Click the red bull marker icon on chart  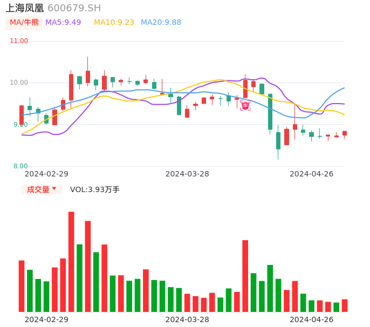tap(245, 105)
